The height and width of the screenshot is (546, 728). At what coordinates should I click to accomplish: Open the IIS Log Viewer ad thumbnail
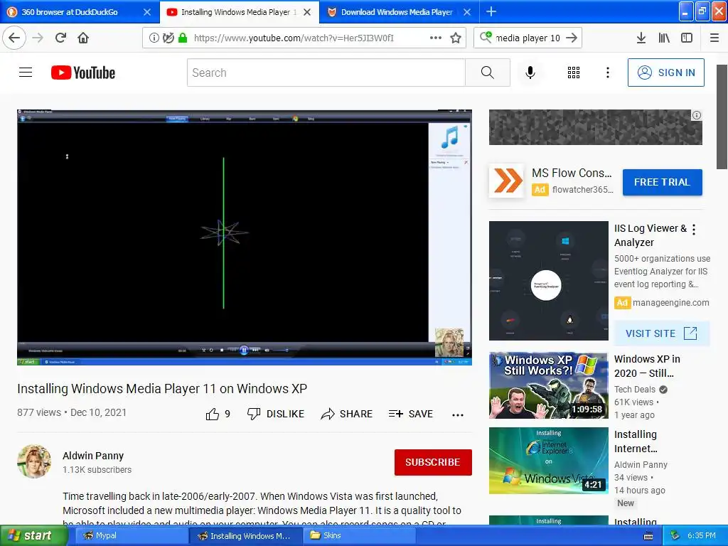click(x=548, y=280)
